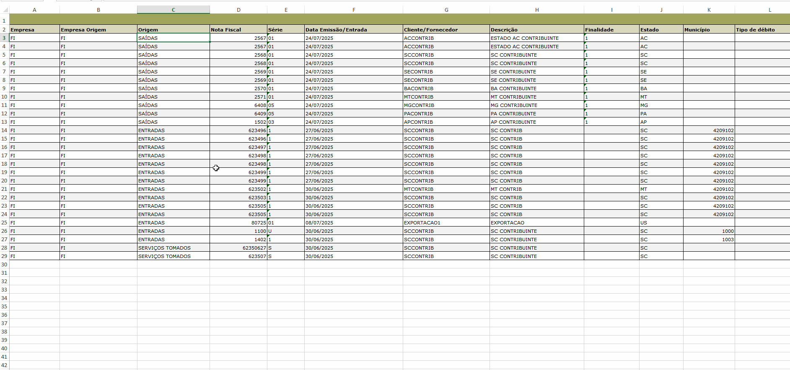Click the Município header cell
Viewport: 790px width, 370px height.
point(709,30)
